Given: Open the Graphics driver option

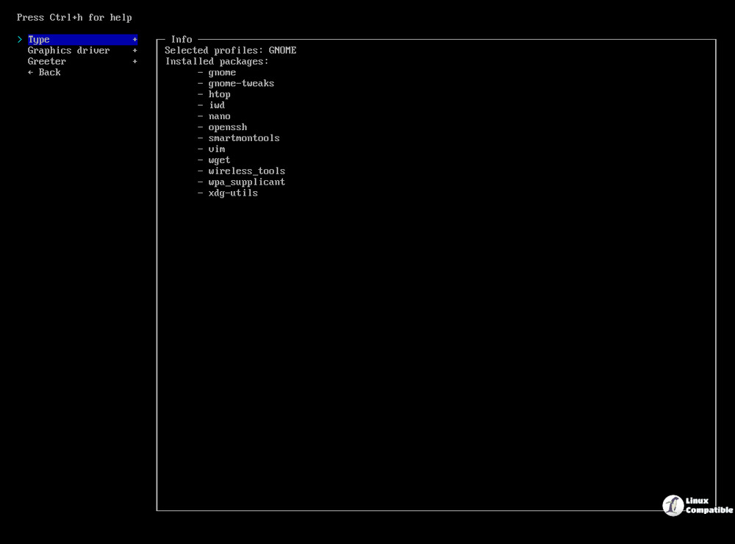Looking at the screenshot, I should pos(68,51).
